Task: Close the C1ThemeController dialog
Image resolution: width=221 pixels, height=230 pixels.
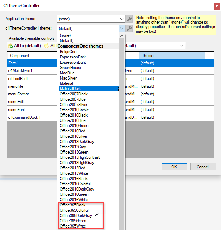Action: click(x=216, y=6)
